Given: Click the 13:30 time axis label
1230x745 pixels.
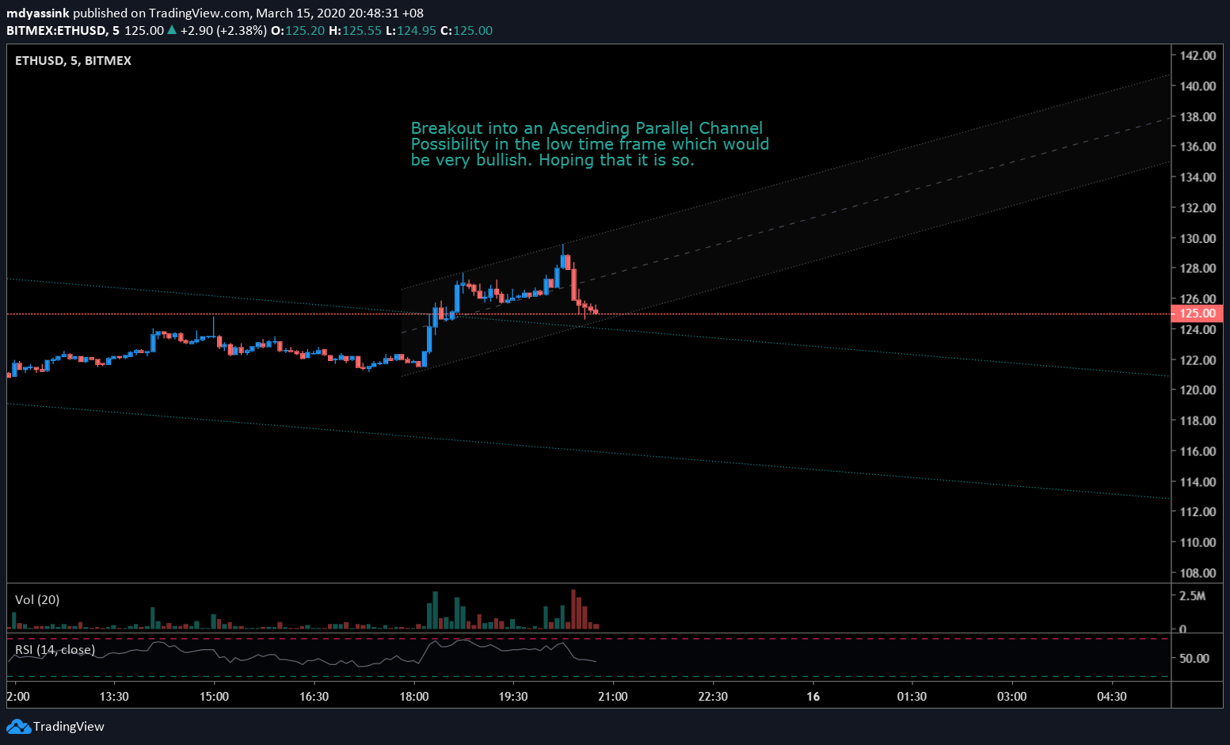Looking at the screenshot, I should click(114, 697).
